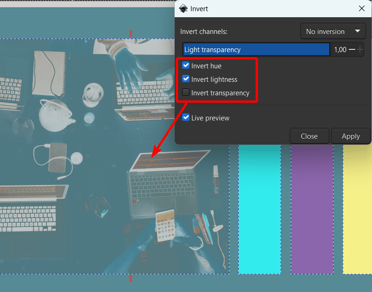The height and width of the screenshot is (292, 372).
Task: Click the Apply button
Action: coord(351,136)
